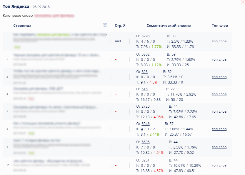Click underlined K value 4 in the O: 5946 row

pos(142,129)
